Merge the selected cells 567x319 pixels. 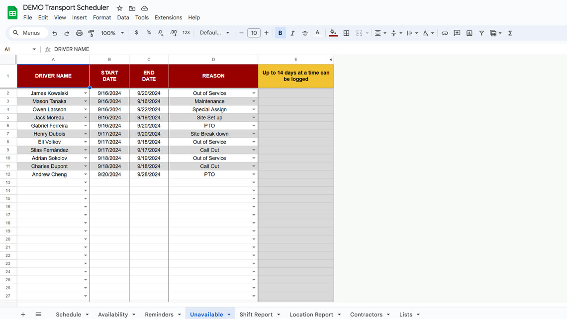point(359,33)
